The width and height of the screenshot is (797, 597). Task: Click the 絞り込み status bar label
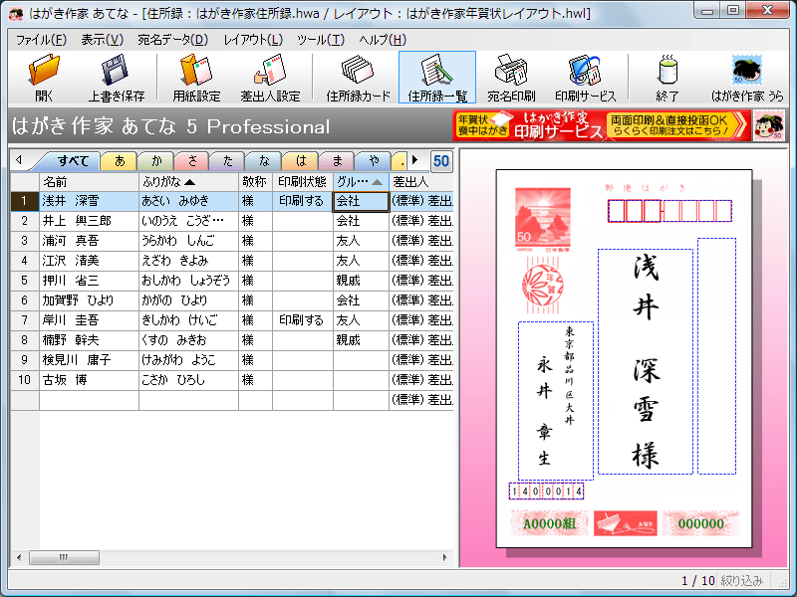pyautogui.click(x=741, y=580)
